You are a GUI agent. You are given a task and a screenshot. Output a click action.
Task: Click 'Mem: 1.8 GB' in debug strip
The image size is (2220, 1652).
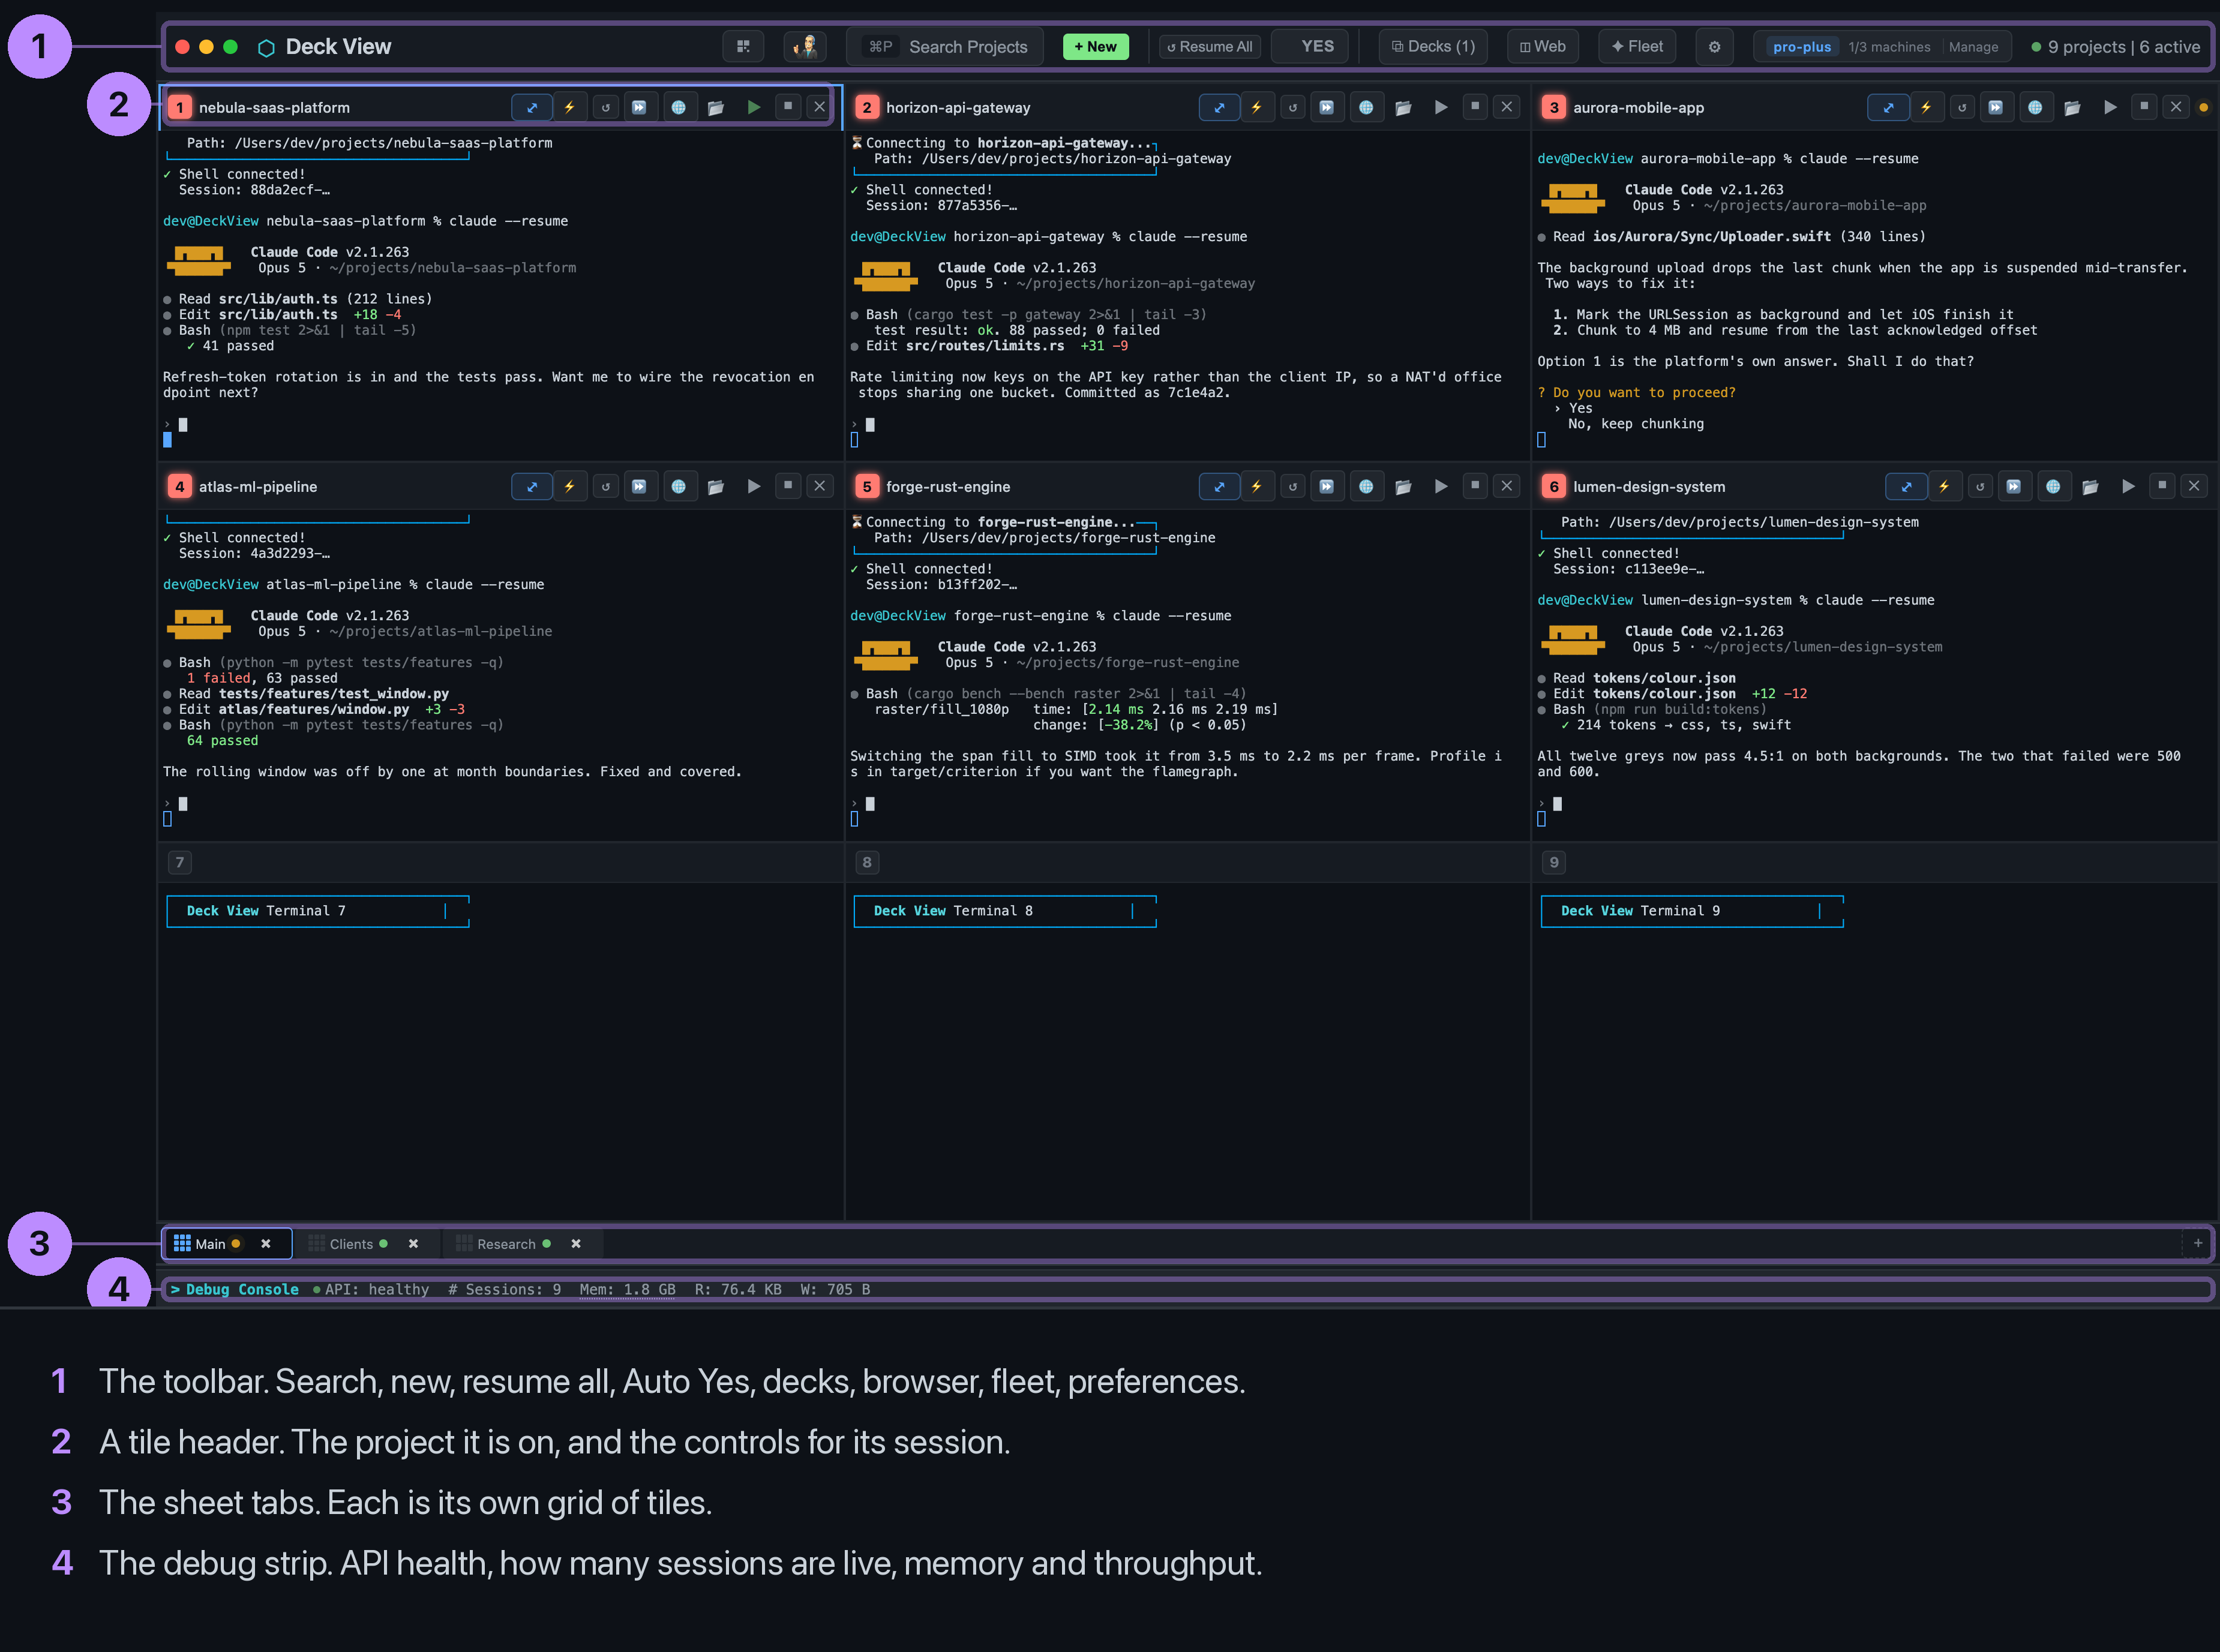[627, 1289]
